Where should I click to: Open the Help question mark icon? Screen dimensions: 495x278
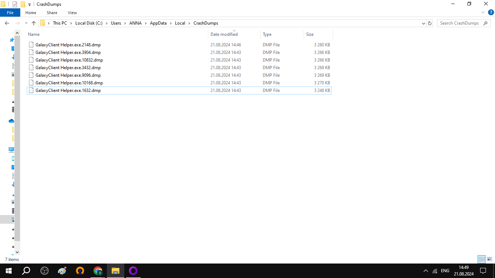tap(491, 13)
